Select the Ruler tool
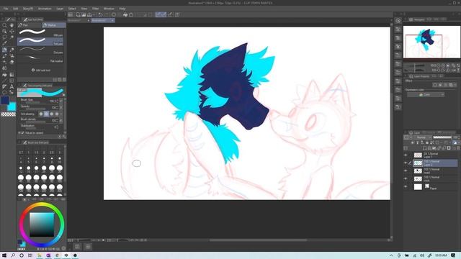The image size is (461, 259). (4, 86)
